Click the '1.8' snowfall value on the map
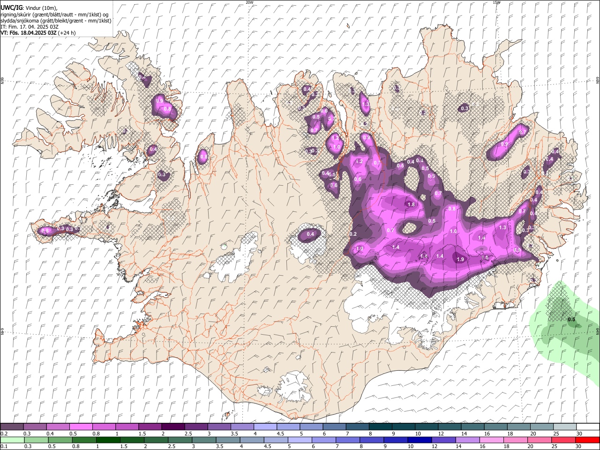This screenshot has height=450, width=600. pyautogui.click(x=412, y=204)
